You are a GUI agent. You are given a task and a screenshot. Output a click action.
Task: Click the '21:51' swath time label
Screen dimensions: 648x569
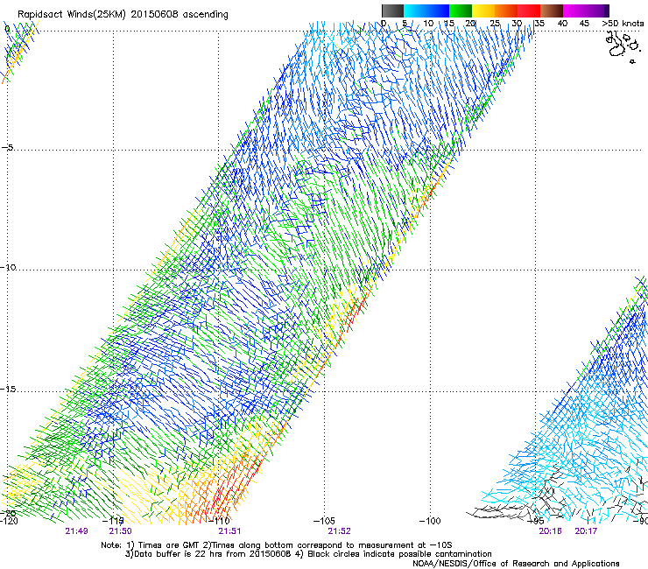tap(229, 531)
